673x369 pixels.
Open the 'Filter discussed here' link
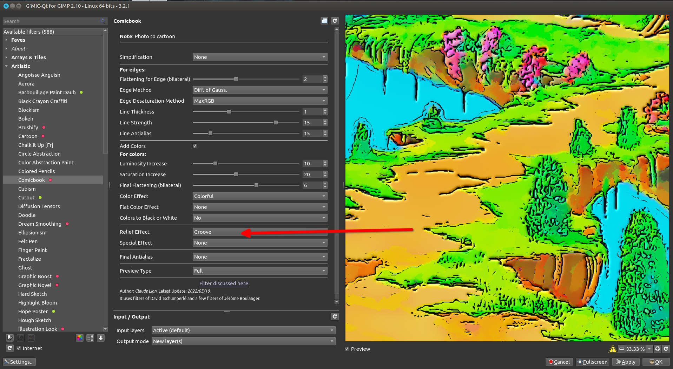tap(224, 283)
